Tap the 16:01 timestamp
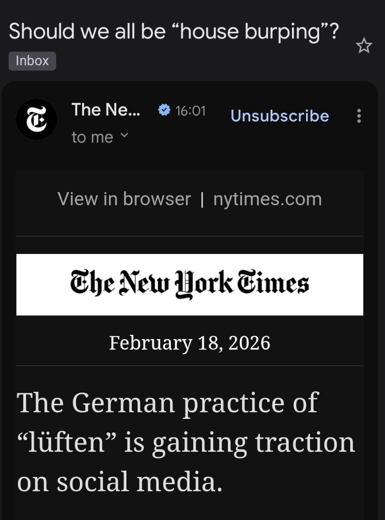 190,111
